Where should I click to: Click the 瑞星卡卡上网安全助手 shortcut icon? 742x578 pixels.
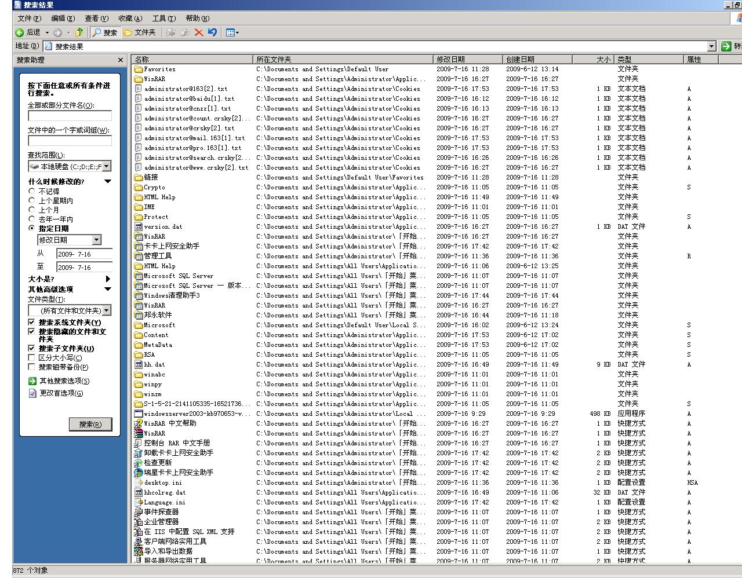coord(139,473)
